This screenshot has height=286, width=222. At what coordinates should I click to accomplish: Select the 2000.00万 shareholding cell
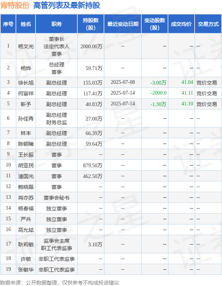(x=91, y=46)
